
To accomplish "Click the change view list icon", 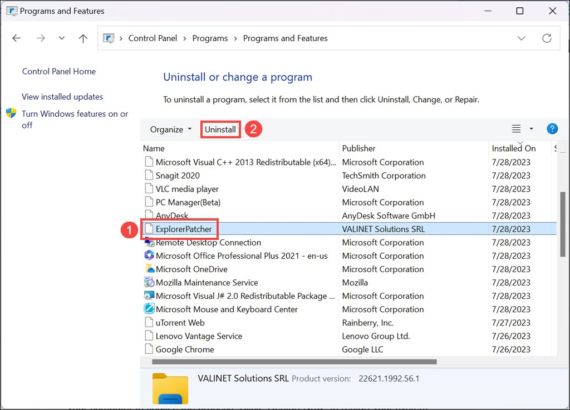I will pos(516,129).
